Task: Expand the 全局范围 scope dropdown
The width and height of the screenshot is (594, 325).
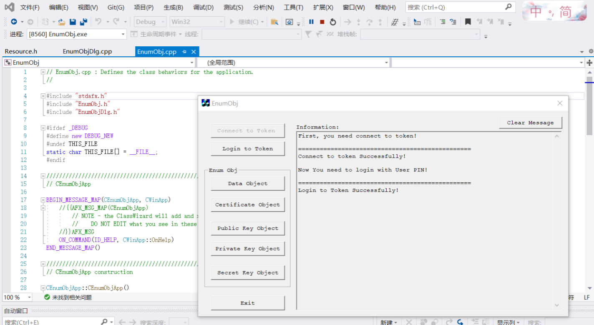Action: click(x=387, y=63)
